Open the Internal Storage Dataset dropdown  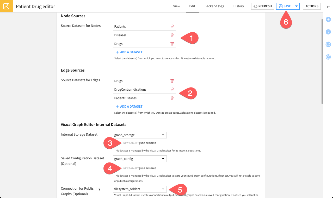click(140, 135)
